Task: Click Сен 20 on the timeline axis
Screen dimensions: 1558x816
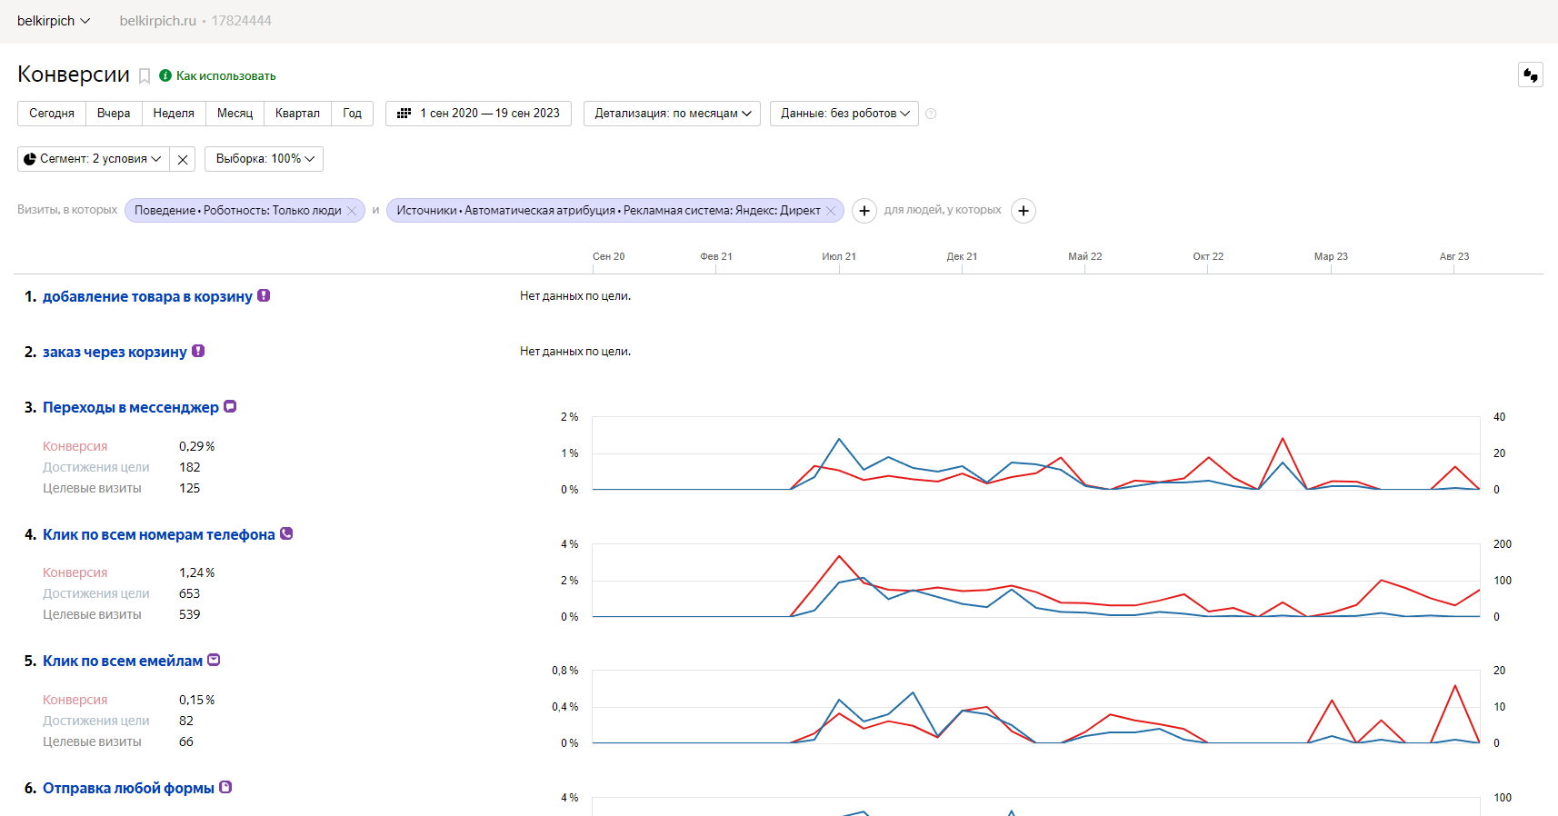Action: click(608, 256)
